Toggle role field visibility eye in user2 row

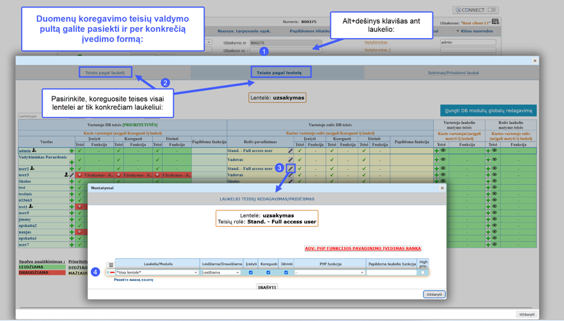(495, 169)
